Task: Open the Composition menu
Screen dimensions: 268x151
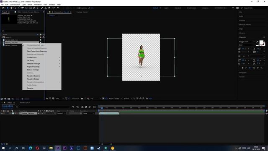Action: point(15,5)
